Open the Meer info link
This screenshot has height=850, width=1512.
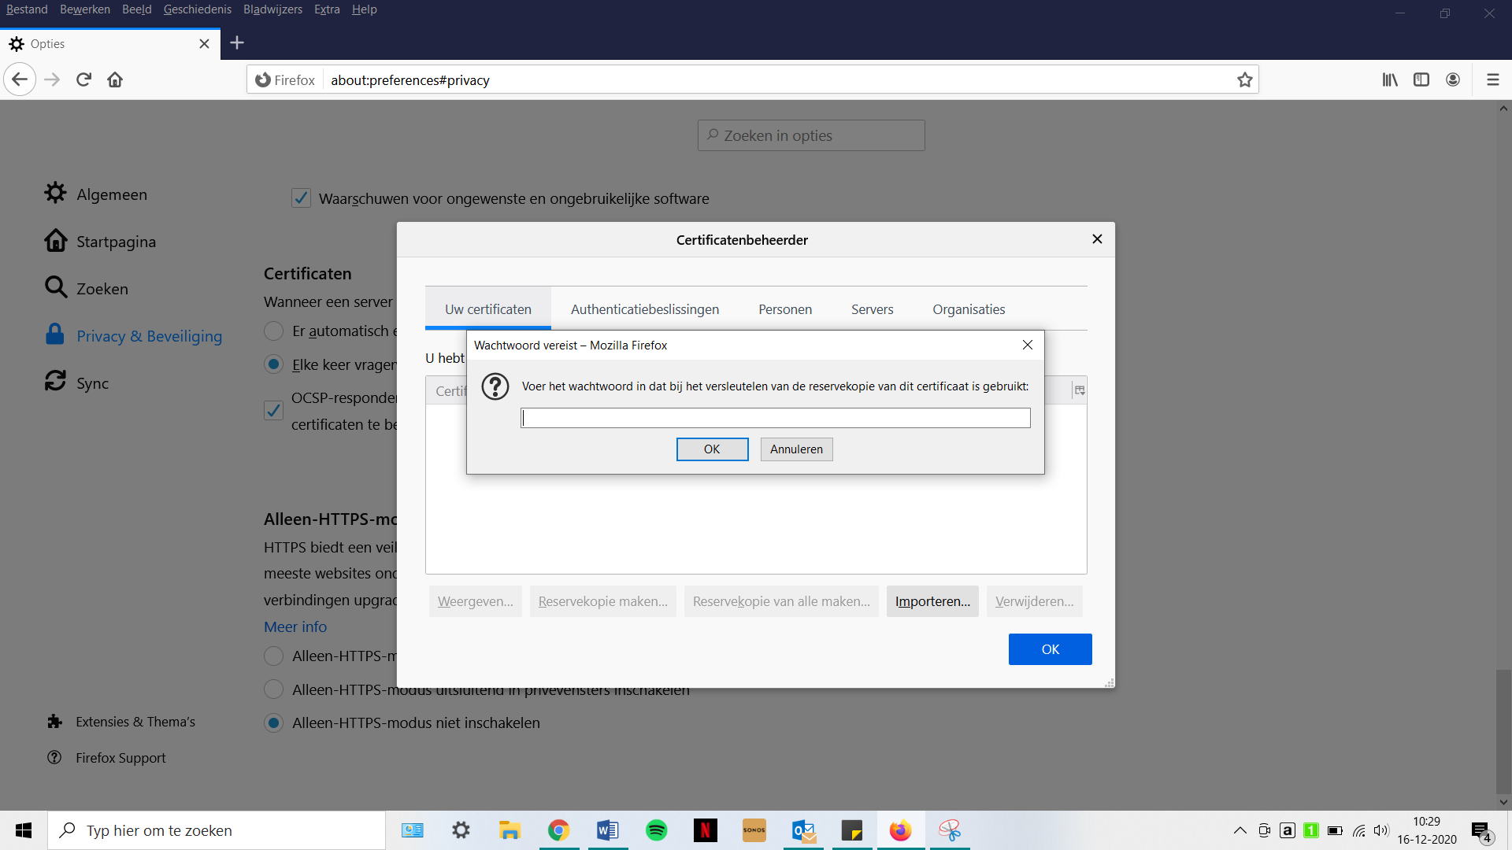[295, 626]
